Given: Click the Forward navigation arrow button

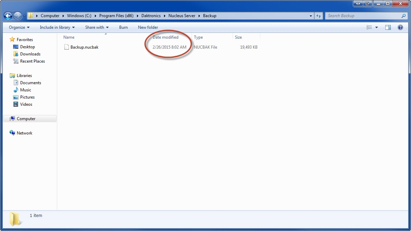Looking at the screenshot, I should (x=17, y=16).
